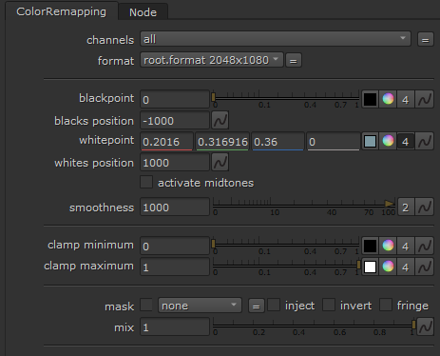This screenshot has width=440, height=356.
Task: Open the whitepoint color wheel picker
Action: coord(388,141)
